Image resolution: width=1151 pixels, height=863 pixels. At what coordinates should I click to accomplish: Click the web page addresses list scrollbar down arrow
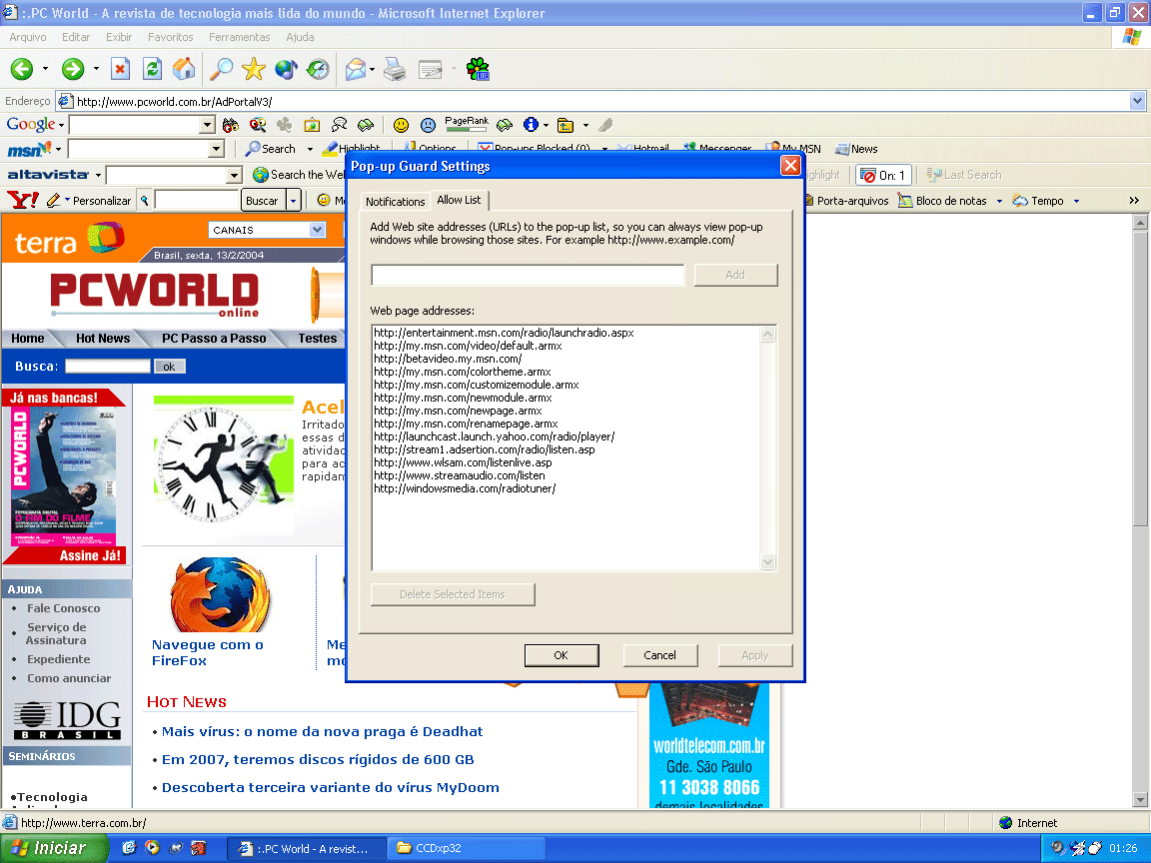point(767,562)
